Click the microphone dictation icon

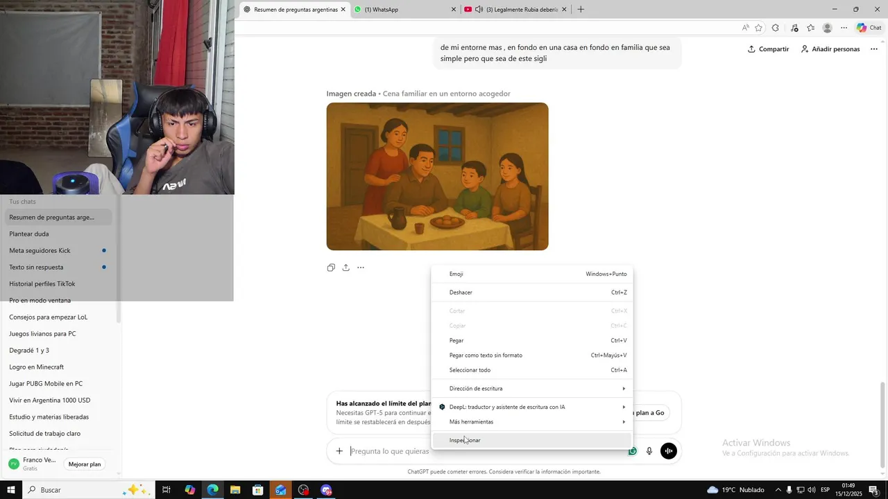point(649,451)
